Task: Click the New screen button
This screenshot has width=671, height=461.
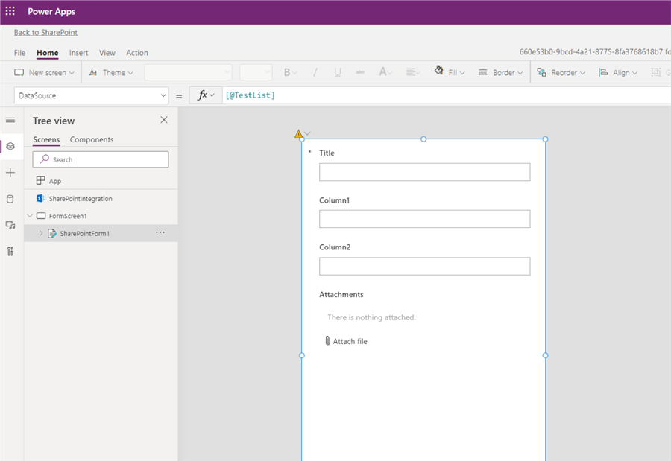Action: coord(44,73)
